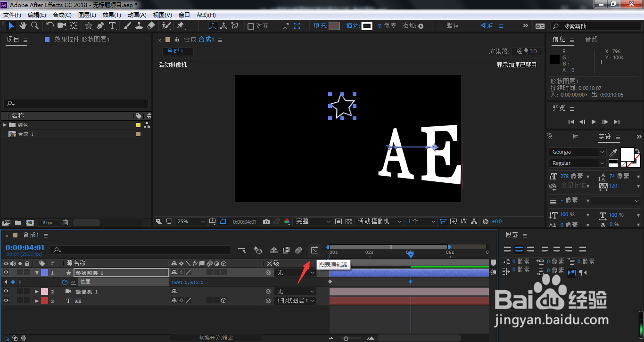644x342 pixels.
Task: Click the Frame Blending enable icon
Action: pyautogui.click(x=286, y=250)
